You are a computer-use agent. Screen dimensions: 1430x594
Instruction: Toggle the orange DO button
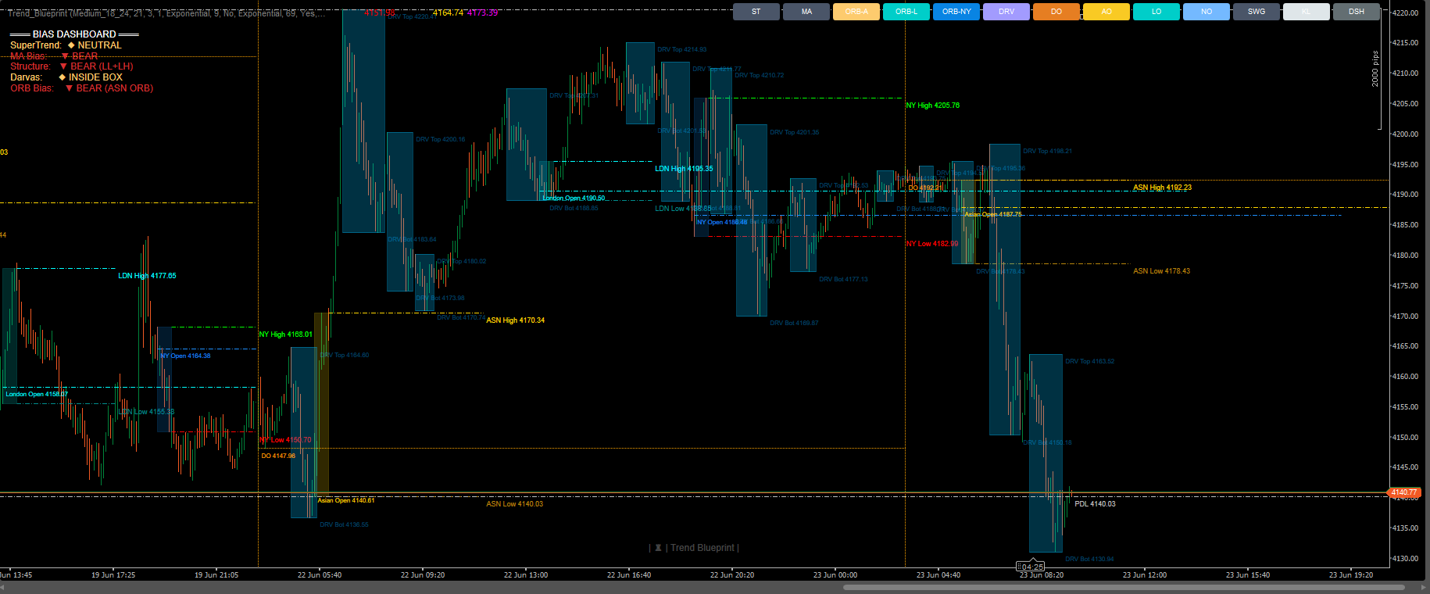pyautogui.click(x=1056, y=12)
